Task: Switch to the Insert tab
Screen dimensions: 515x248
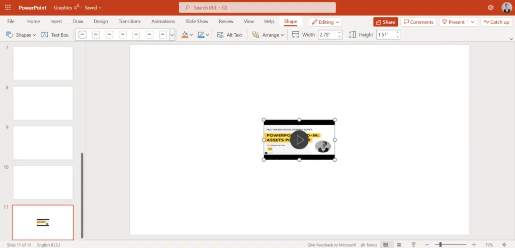Action: tap(56, 22)
